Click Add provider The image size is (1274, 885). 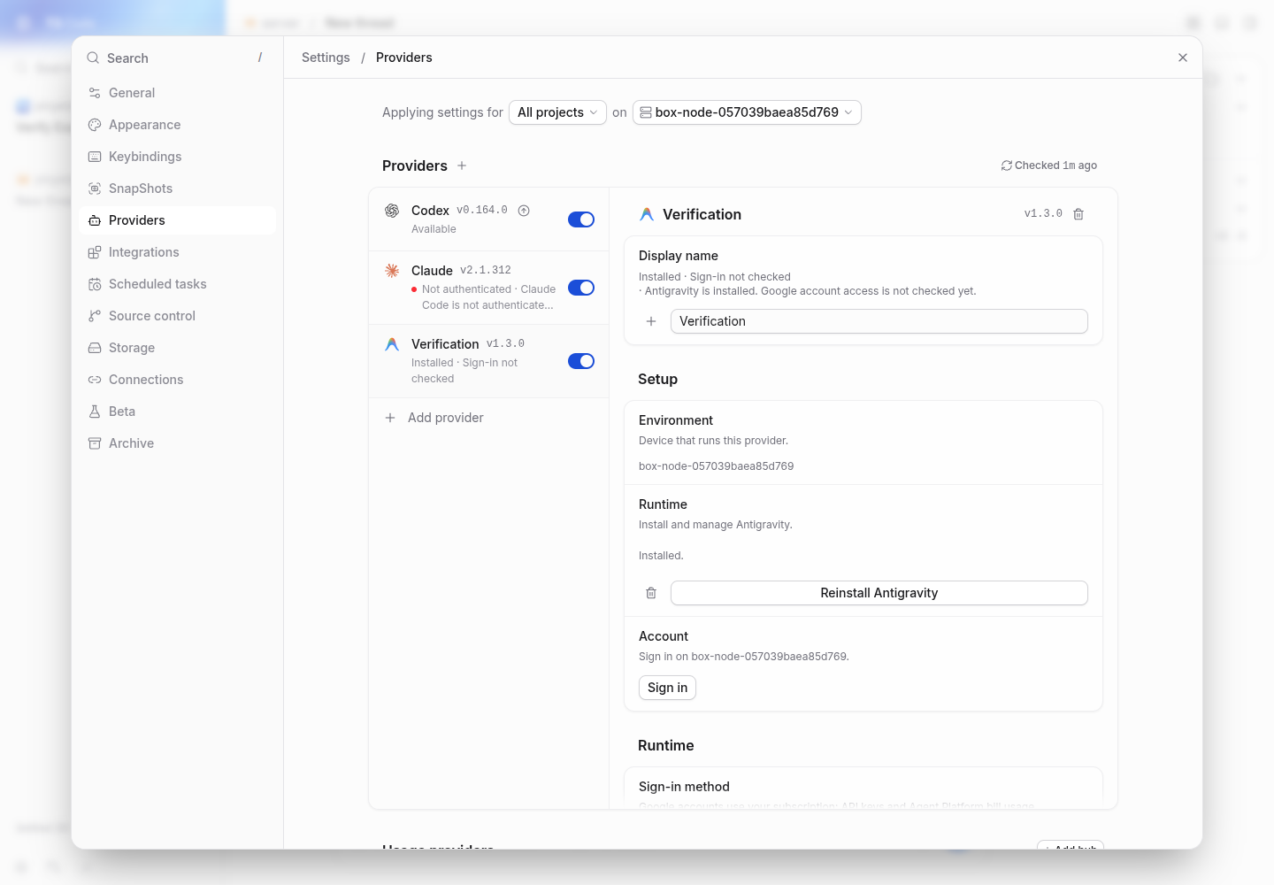pyautogui.click(x=488, y=418)
